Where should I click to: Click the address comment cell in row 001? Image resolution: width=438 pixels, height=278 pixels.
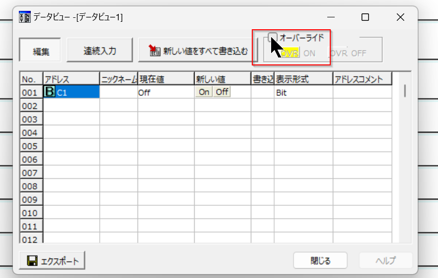coord(363,92)
